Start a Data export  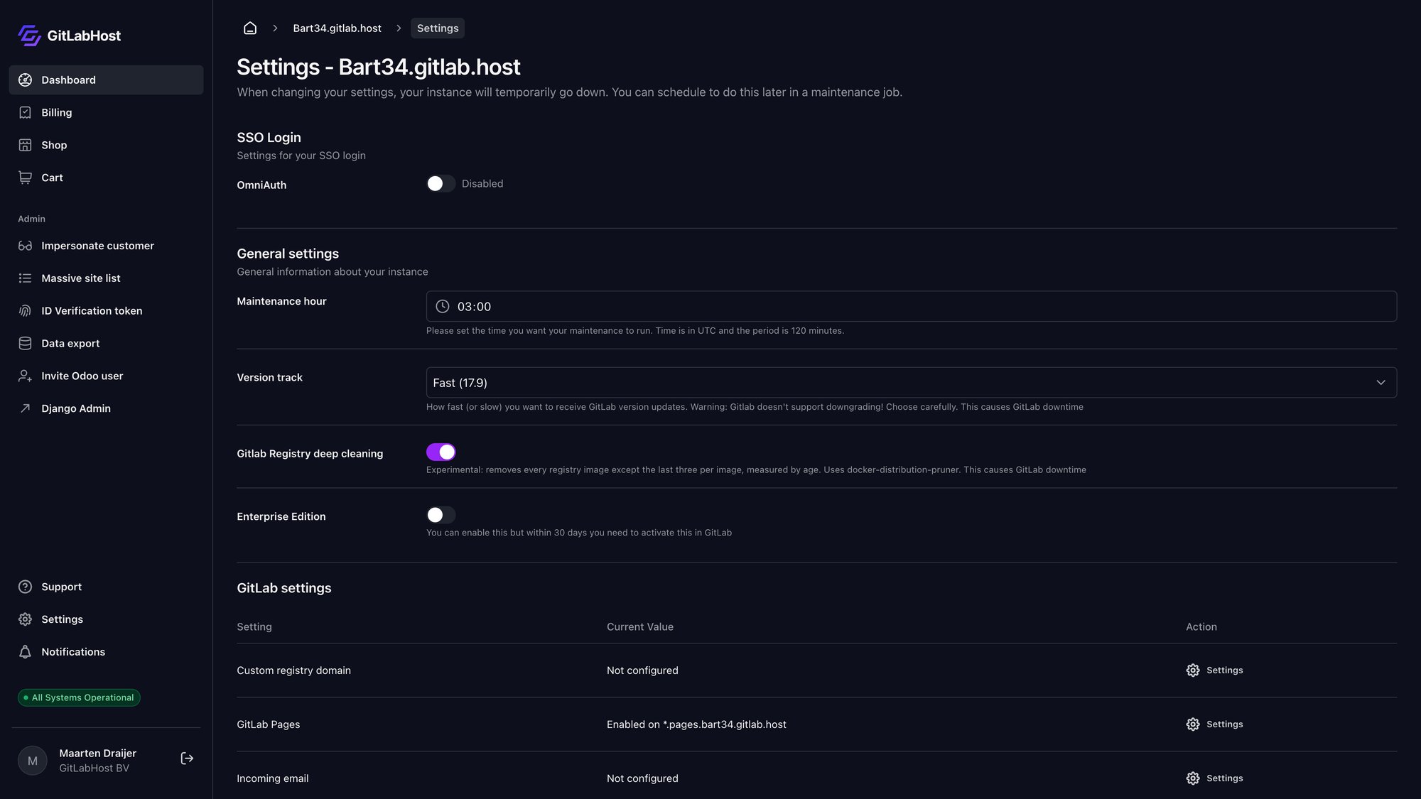pyautogui.click(x=70, y=343)
